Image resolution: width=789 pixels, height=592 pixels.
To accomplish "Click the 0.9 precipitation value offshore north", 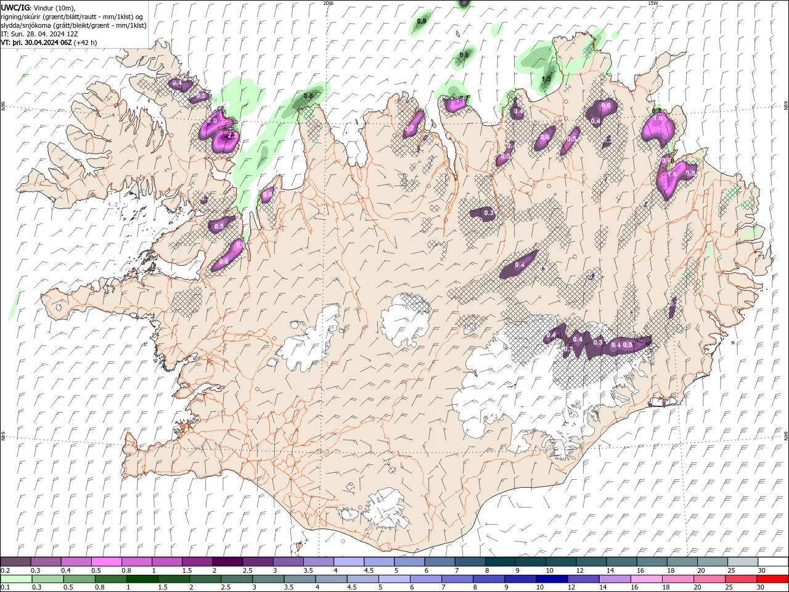I will 422,22.
